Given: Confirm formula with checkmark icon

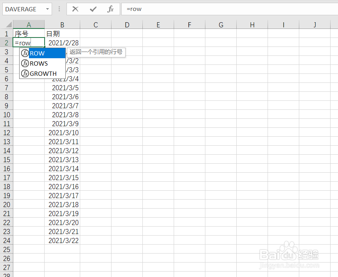Looking at the screenshot, I should [x=93, y=9].
